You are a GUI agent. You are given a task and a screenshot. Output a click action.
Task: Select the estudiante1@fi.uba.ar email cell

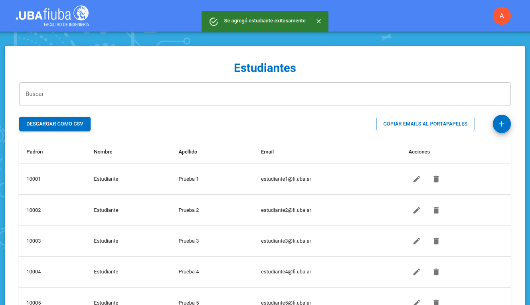tap(286, 179)
